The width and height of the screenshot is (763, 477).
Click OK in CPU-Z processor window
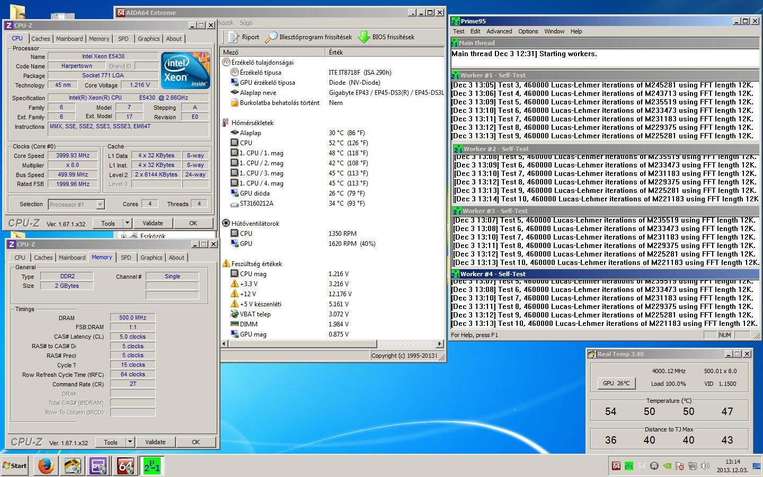pyautogui.click(x=193, y=223)
